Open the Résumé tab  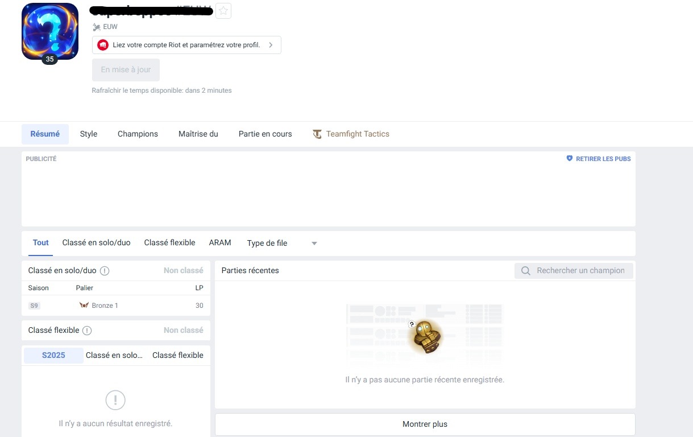[45, 134]
